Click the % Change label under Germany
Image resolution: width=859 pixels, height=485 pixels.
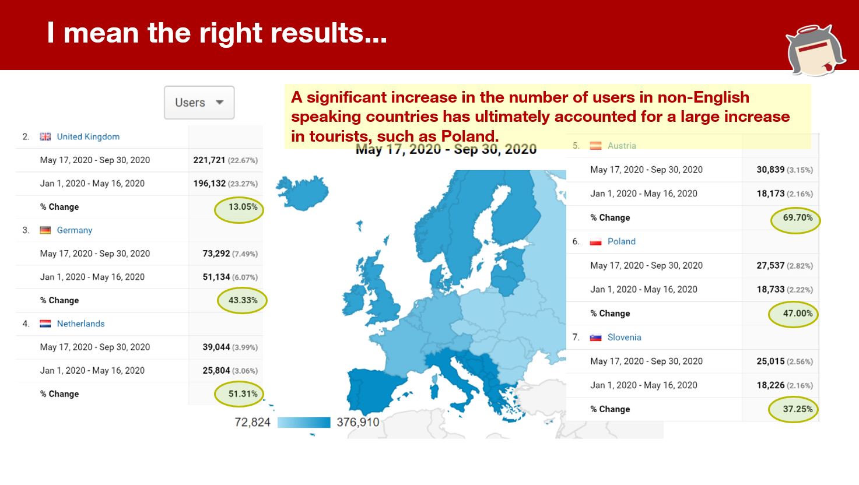pyautogui.click(x=59, y=300)
